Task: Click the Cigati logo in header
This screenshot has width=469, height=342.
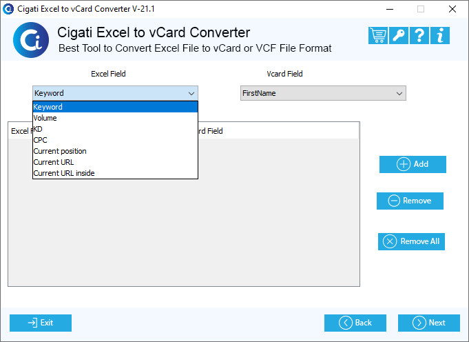Action: tap(31, 40)
